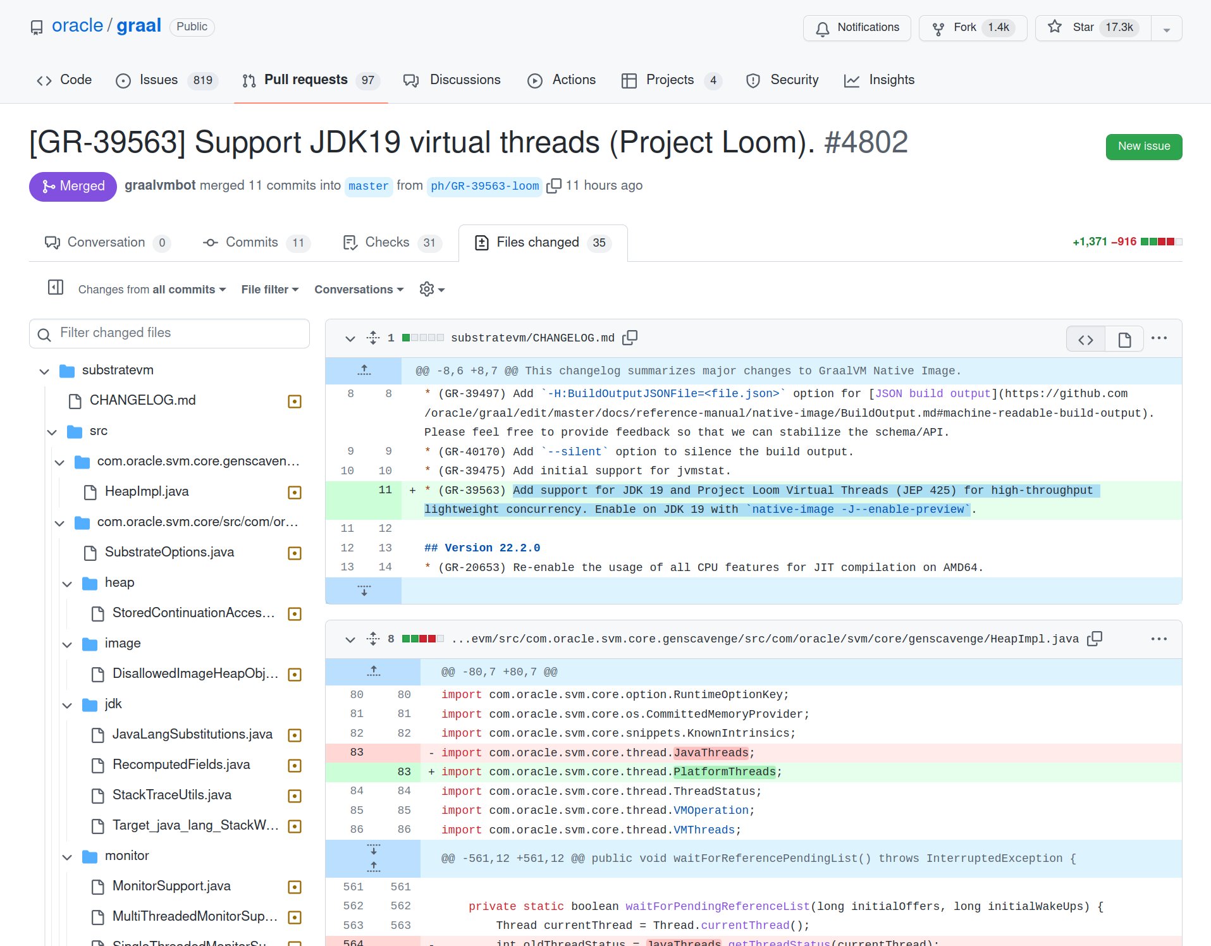Open the ph/GR-39563-loom branch link
Screen dimensions: 1211x946
coord(484,186)
